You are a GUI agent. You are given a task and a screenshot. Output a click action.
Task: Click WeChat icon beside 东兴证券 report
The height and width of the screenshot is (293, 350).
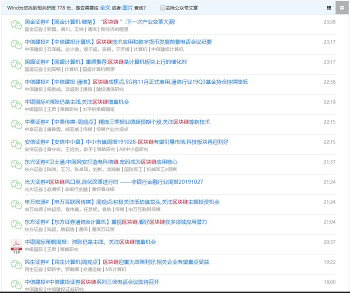[x=16, y=164]
